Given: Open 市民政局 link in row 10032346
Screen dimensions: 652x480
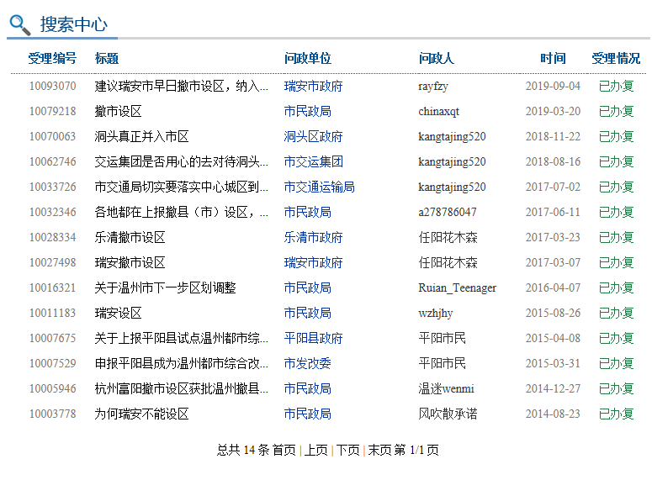Looking at the screenshot, I should pos(307,213).
